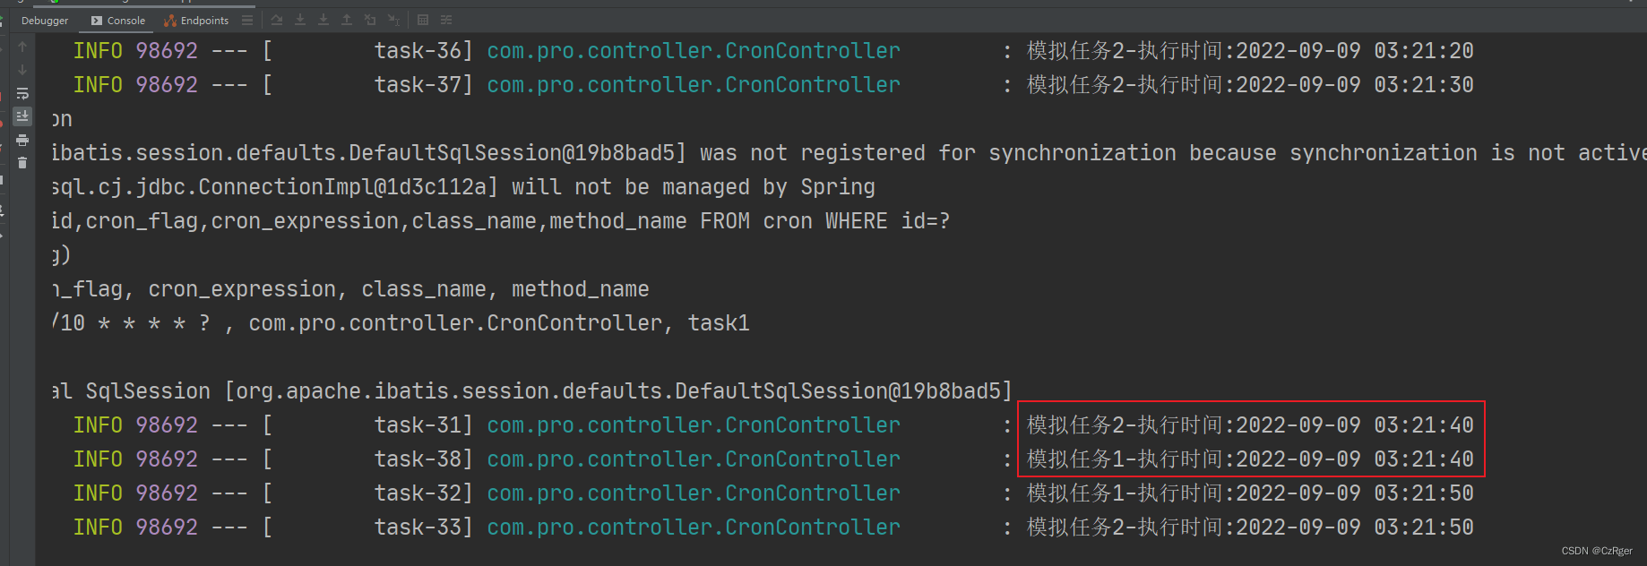Image resolution: width=1647 pixels, height=566 pixels.
Task: Click the Print console output icon
Action: point(22,140)
